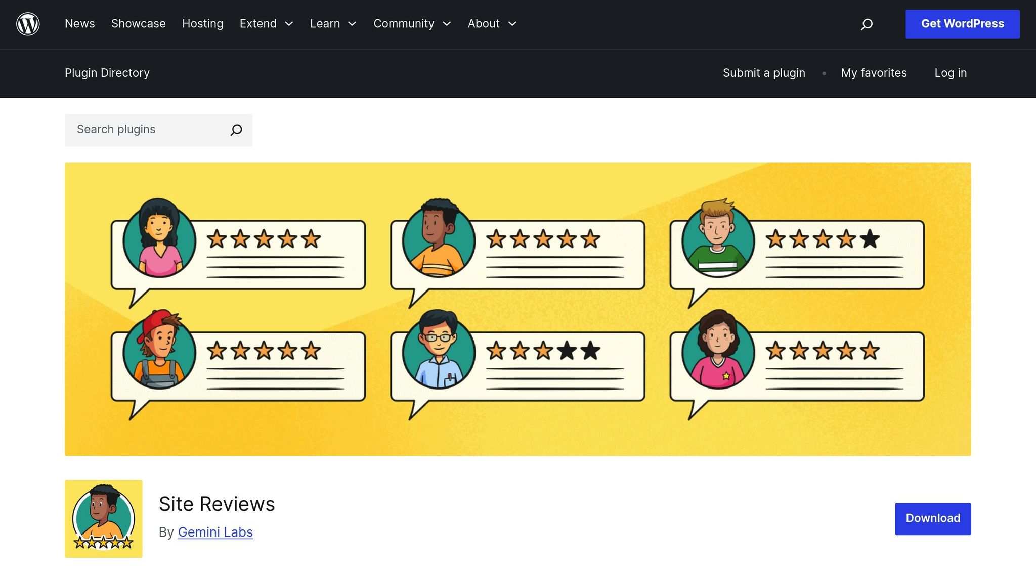Click the WordPress logo icon
The image size is (1036, 582).
[28, 24]
